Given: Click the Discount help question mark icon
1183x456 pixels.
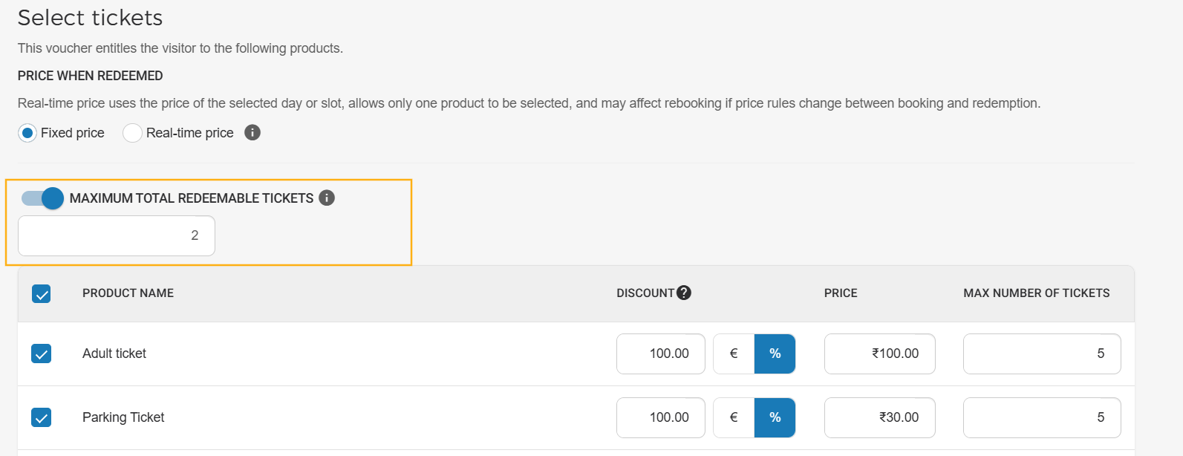Looking at the screenshot, I should [684, 293].
